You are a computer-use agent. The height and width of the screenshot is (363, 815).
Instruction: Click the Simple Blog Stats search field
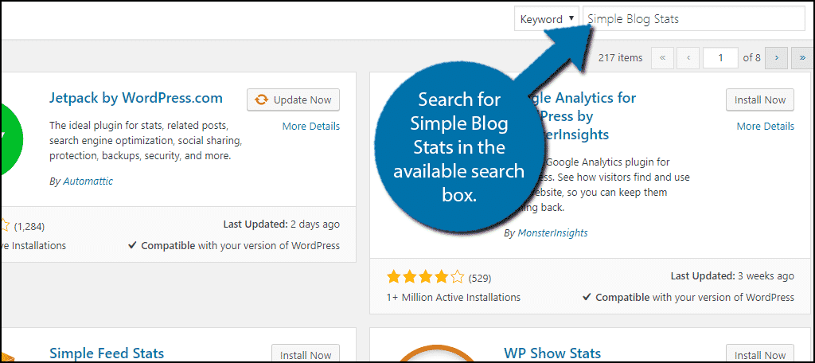point(694,19)
